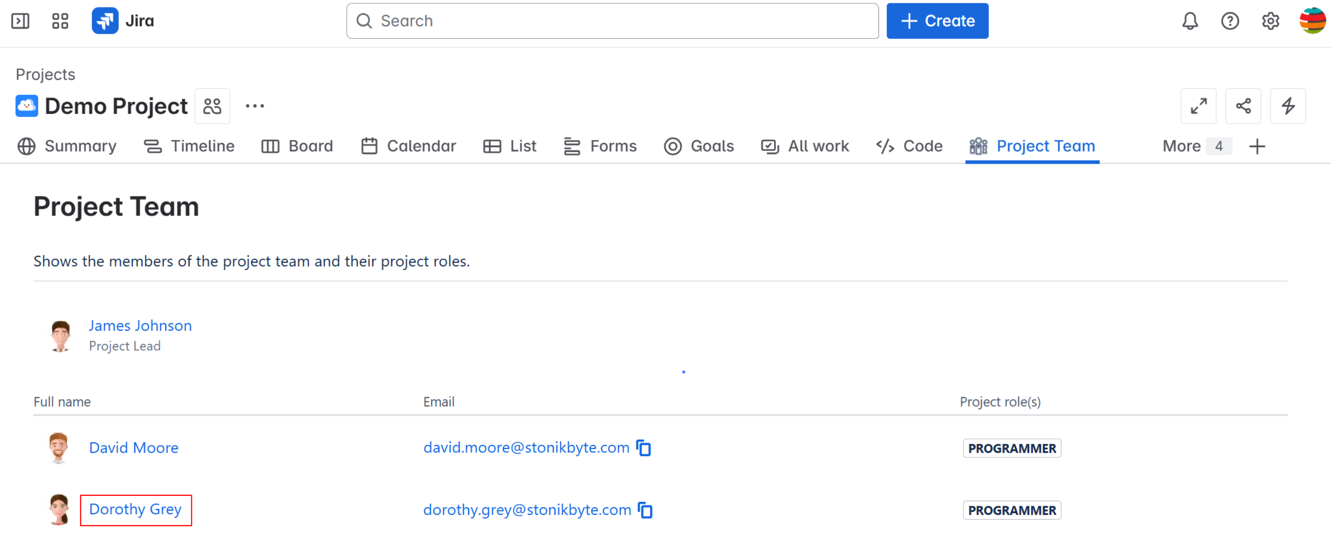Click the project people access icon
The image size is (1331, 549).
212,106
